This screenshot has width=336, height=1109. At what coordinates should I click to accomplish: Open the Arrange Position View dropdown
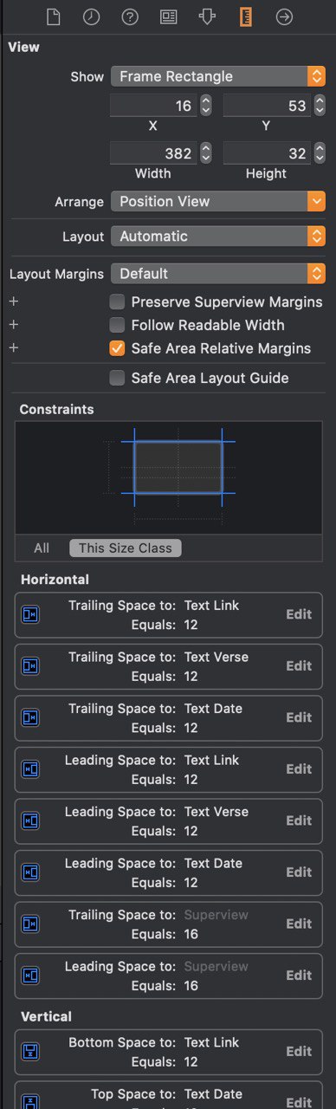tap(218, 201)
